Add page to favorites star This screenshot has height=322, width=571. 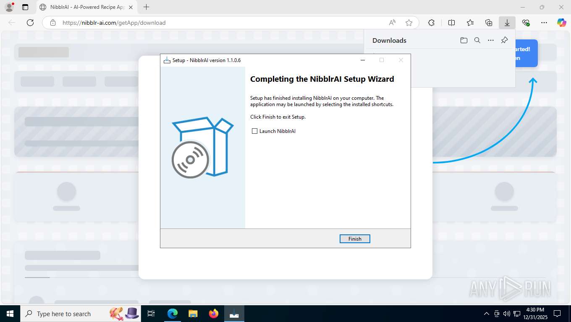[x=409, y=23]
